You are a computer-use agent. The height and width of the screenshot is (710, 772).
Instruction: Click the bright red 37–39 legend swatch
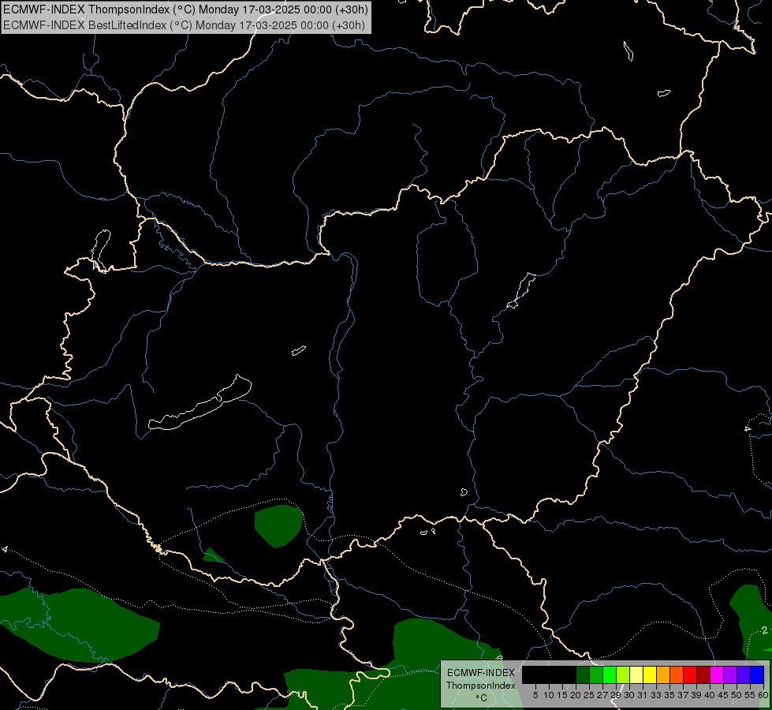[690, 674]
